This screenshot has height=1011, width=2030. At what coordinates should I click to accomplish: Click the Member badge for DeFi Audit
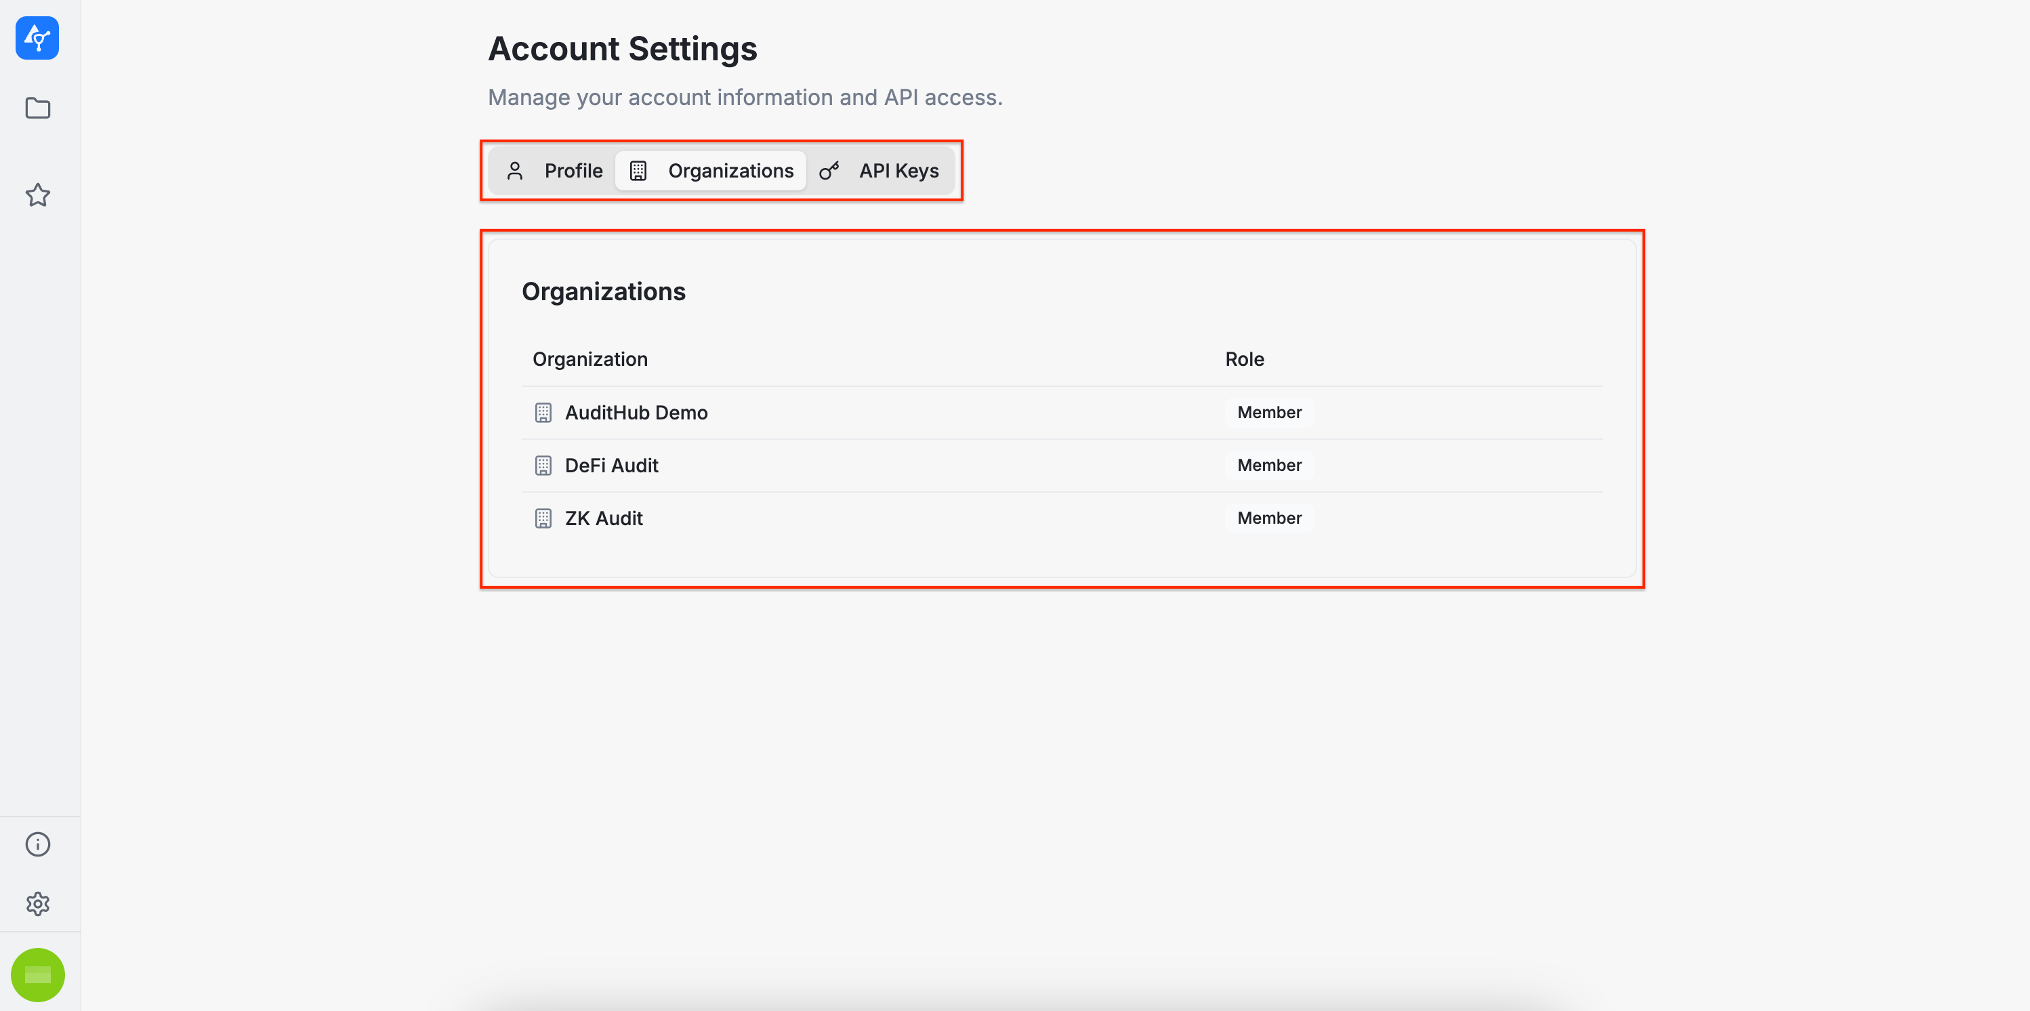click(1268, 466)
